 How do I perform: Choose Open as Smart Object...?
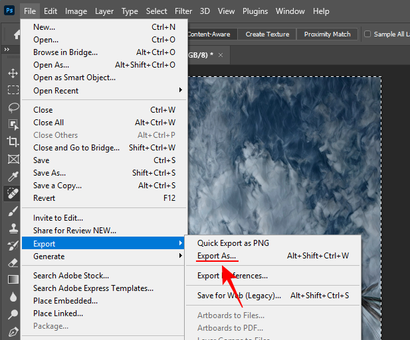[104, 78]
